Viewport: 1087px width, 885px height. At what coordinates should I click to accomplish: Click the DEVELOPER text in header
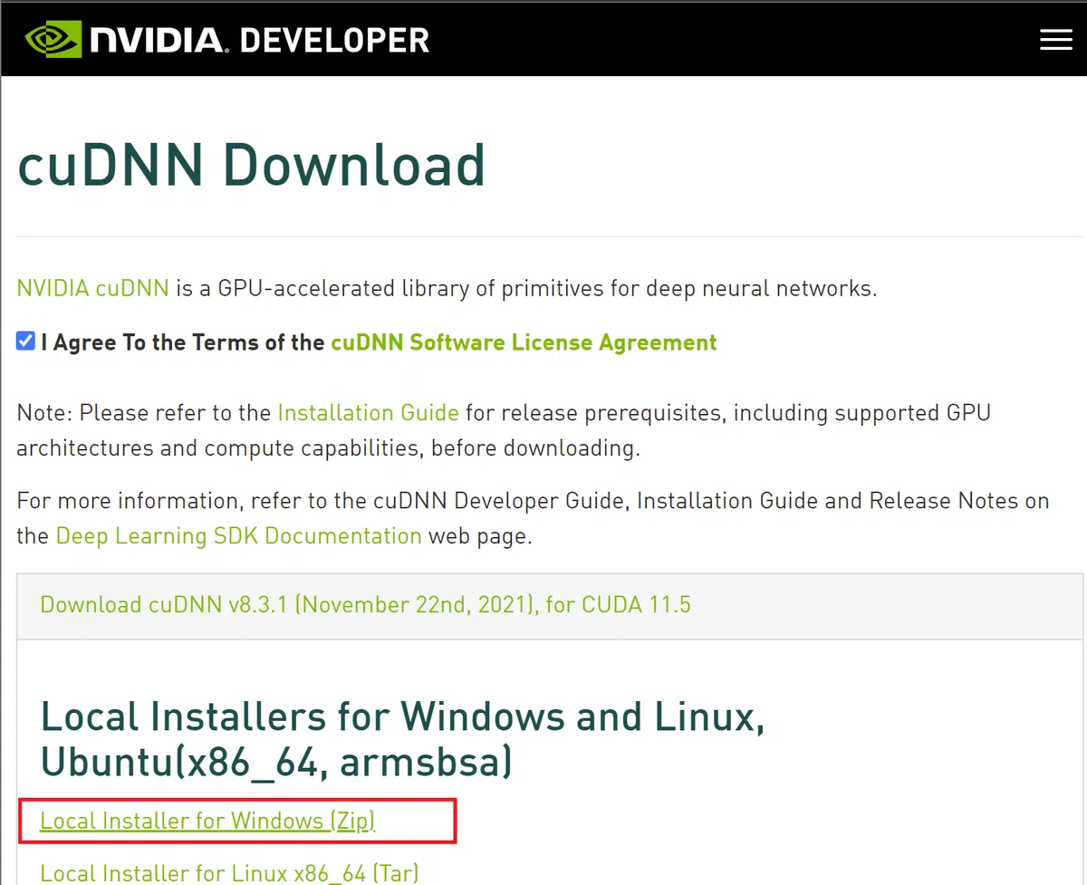coord(334,40)
